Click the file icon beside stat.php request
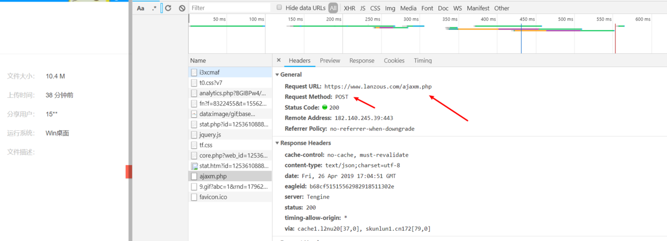The height and width of the screenshot is (241, 667). [194, 124]
